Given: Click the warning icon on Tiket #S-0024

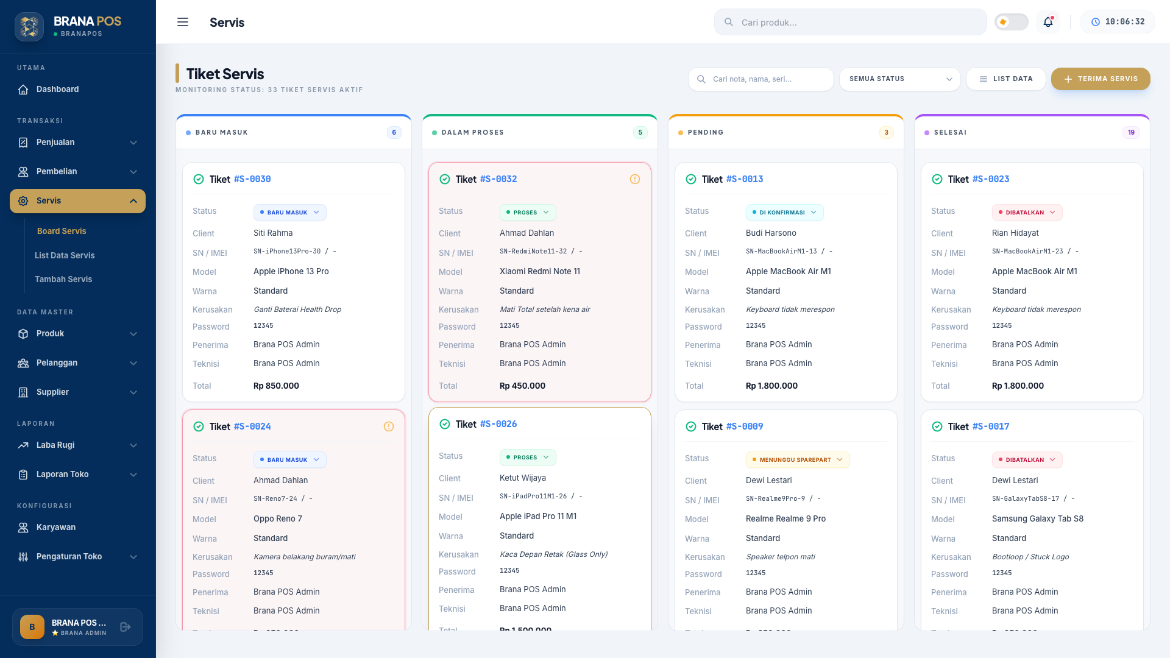Looking at the screenshot, I should [x=389, y=426].
